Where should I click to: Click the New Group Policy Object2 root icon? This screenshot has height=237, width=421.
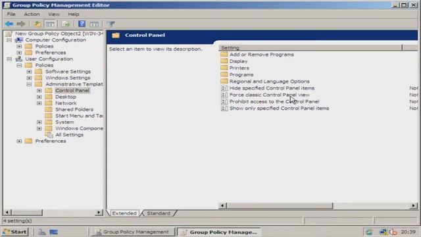point(9,34)
